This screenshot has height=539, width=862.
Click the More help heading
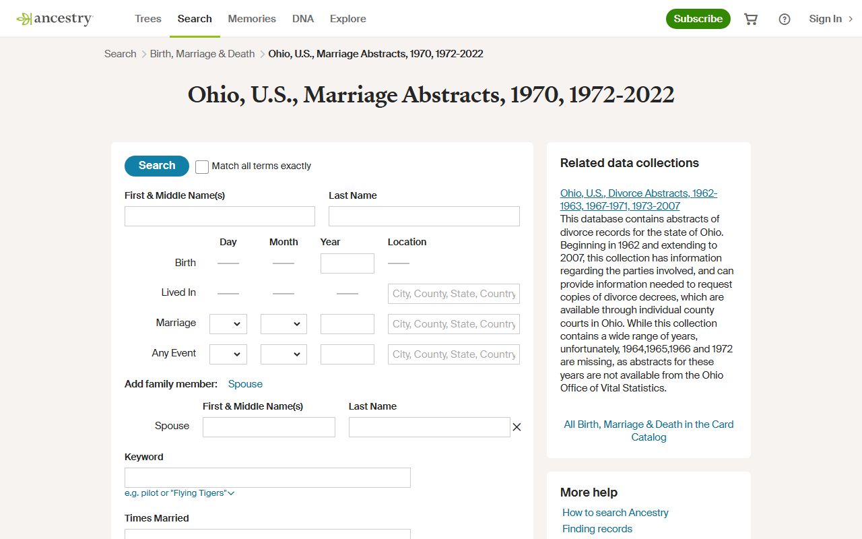[589, 493]
